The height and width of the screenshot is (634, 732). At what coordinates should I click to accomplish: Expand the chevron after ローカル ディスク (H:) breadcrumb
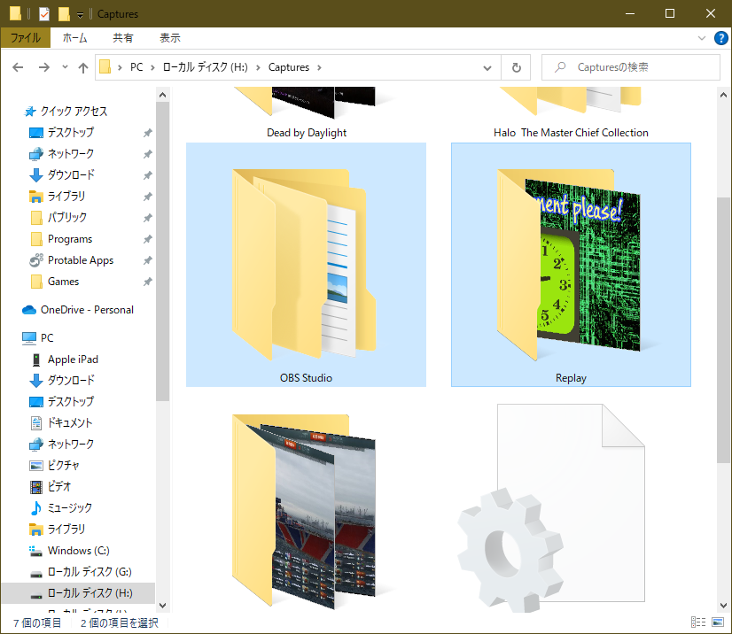point(258,67)
